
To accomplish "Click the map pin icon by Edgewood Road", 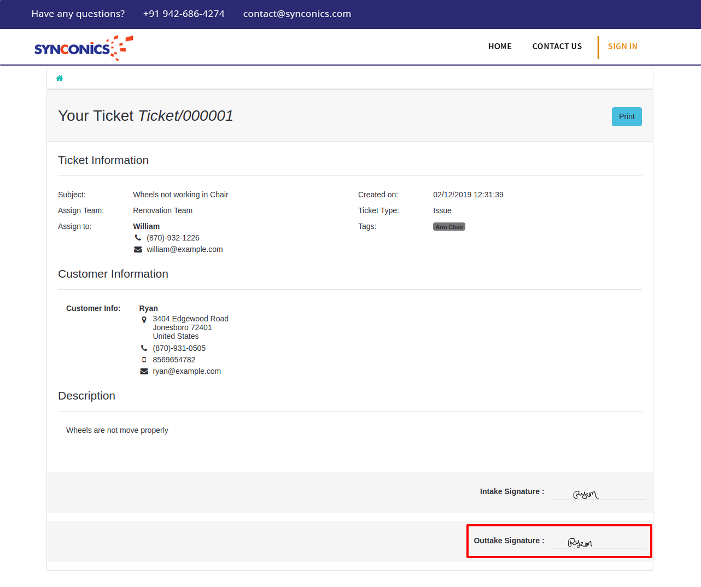I will click(144, 320).
